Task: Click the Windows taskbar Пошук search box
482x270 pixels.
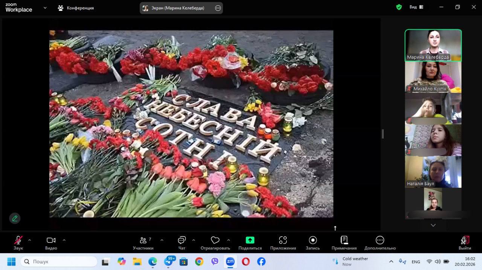Action: click(x=59, y=261)
